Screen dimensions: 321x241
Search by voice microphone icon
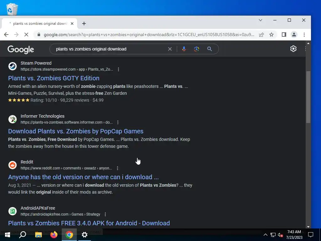[x=184, y=49]
